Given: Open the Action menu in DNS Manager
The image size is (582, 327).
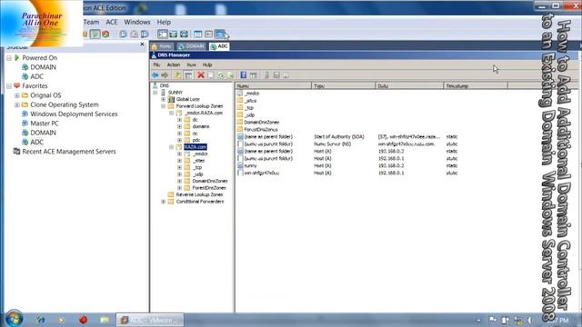Looking at the screenshot, I should pos(174,64).
